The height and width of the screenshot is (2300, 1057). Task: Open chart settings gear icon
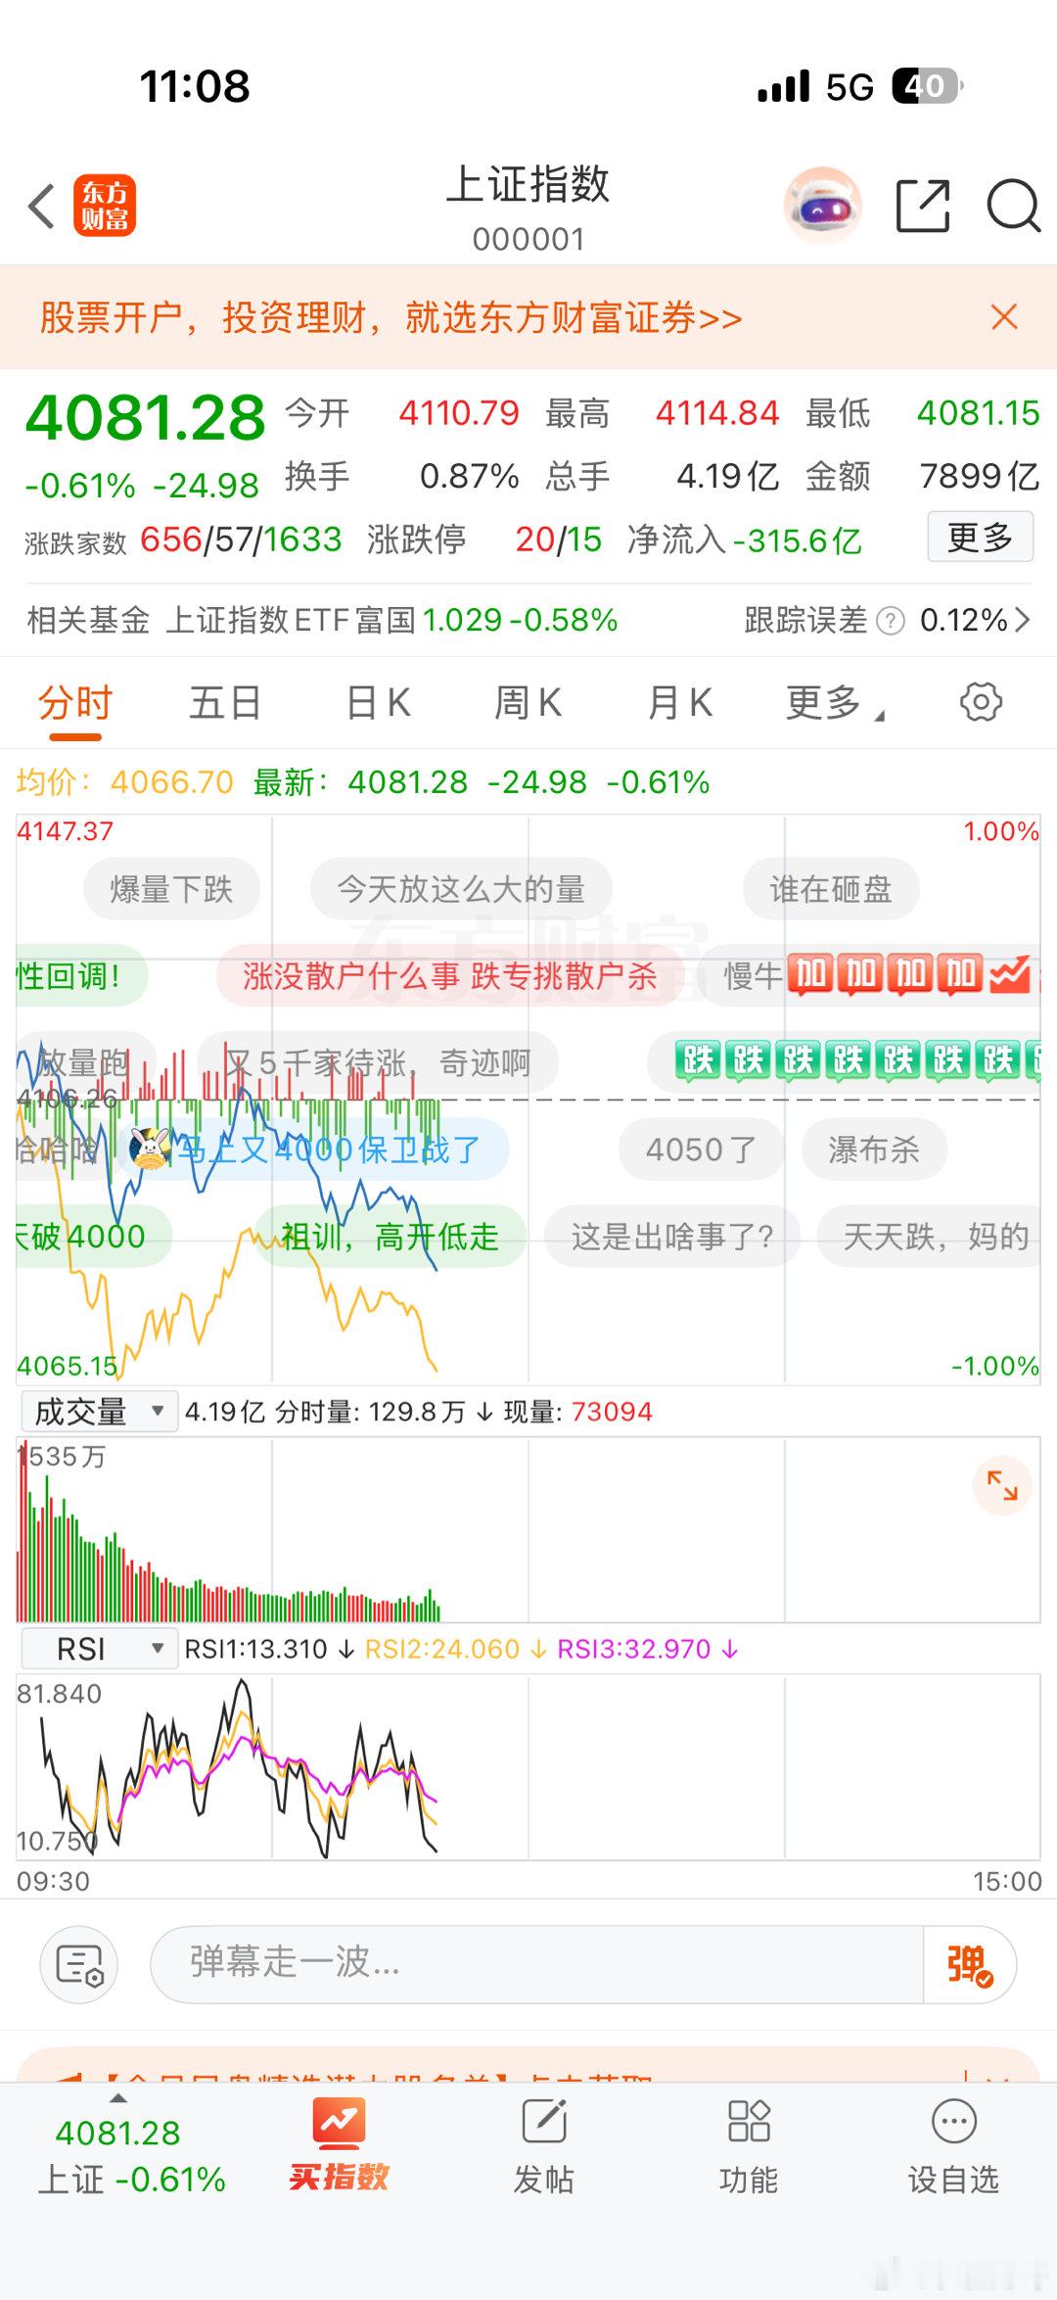(981, 702)
